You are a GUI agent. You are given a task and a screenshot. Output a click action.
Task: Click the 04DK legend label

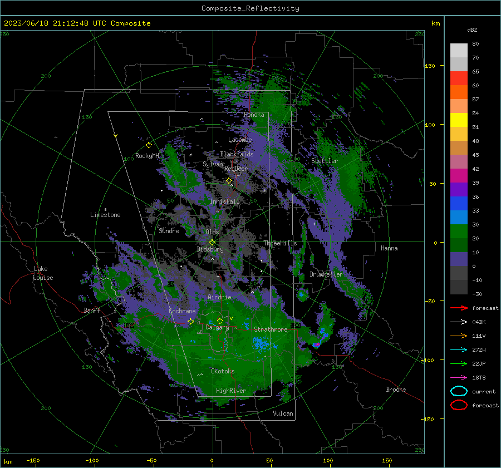(479, 322)
